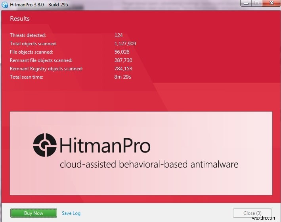Click the HitmanPro title bar app icon
281x222 pixels.
[x=5, y=4]
